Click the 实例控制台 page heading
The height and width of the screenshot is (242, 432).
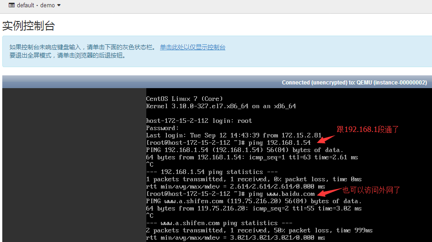point(28,26)
